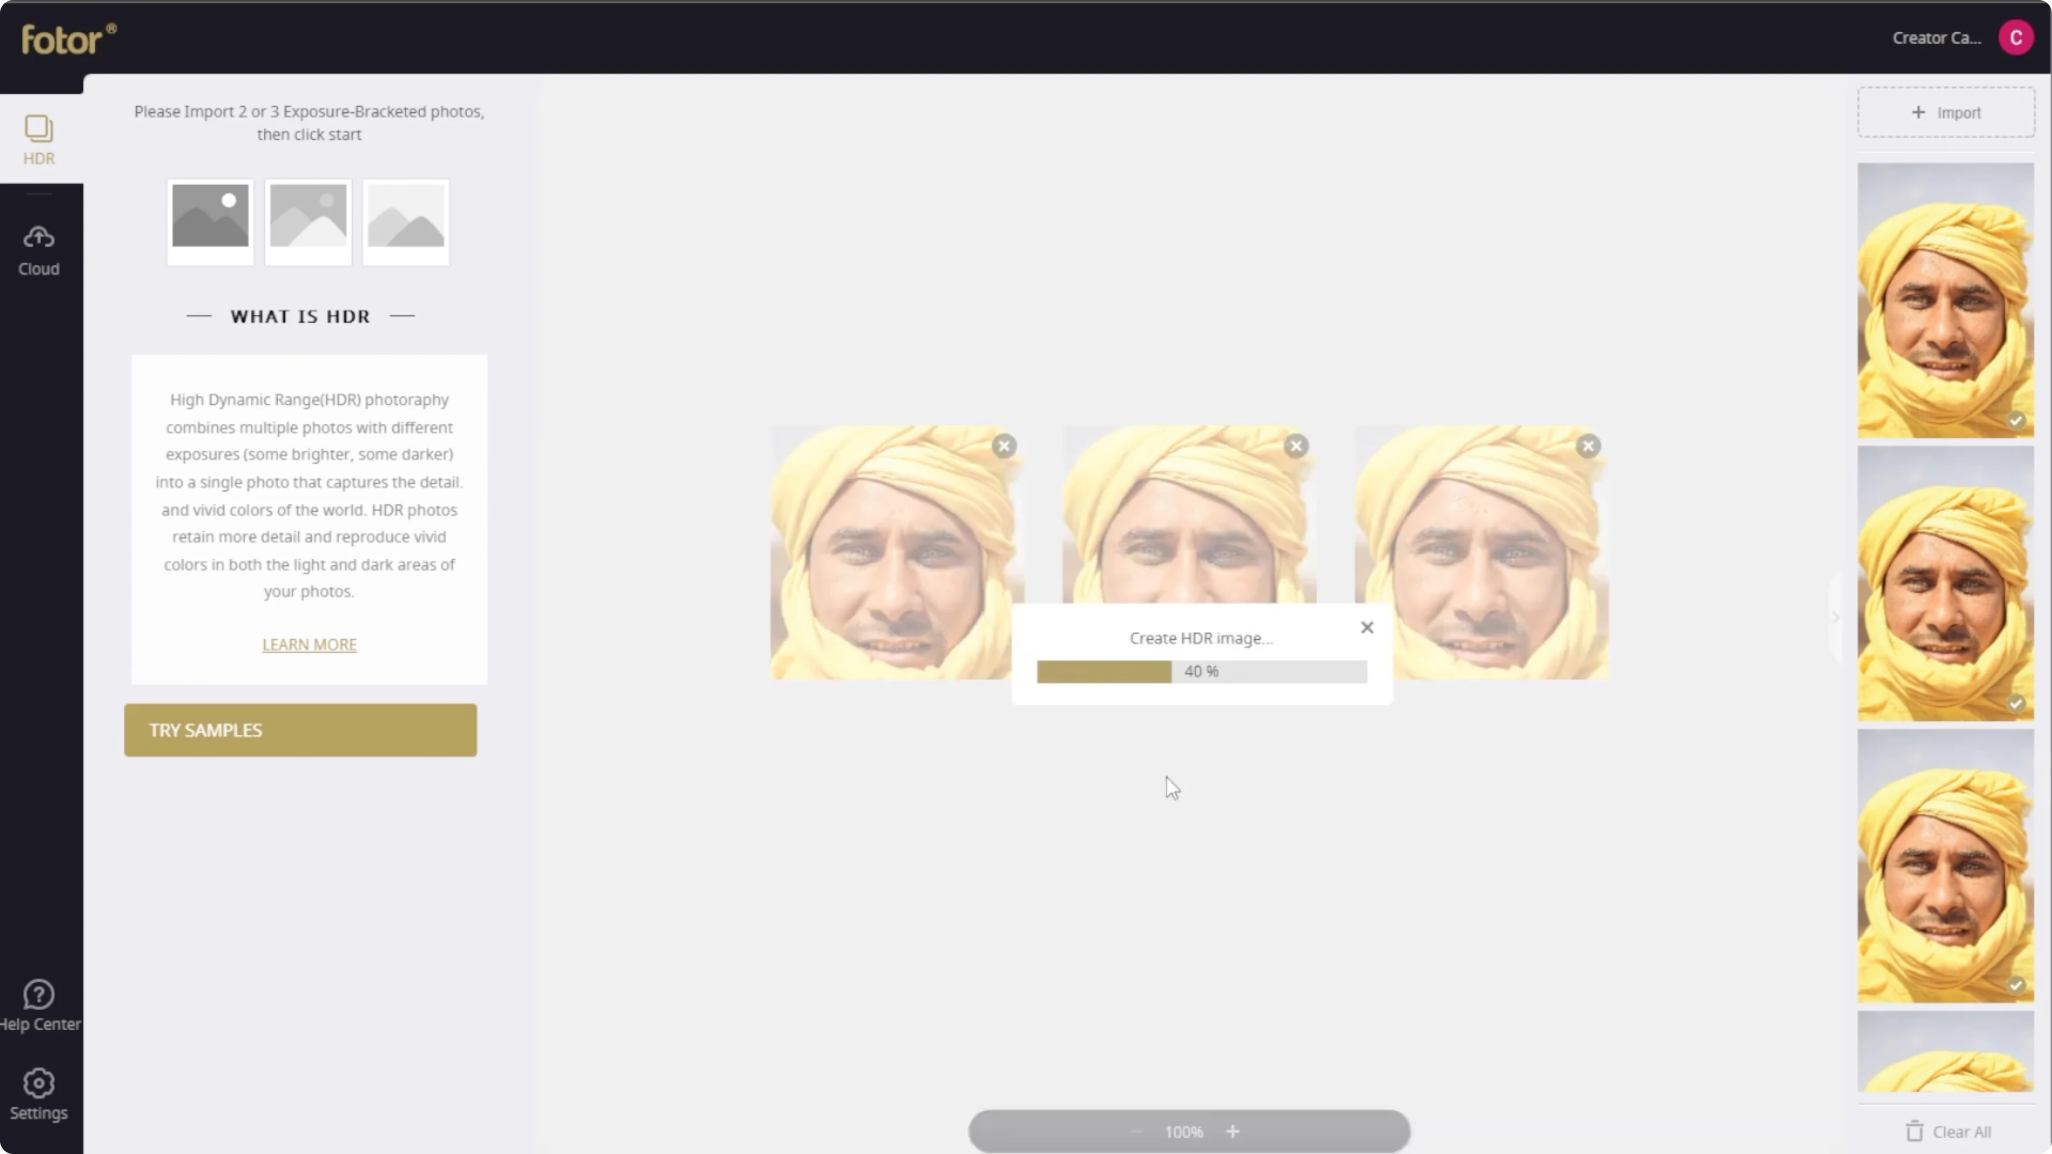Viewport: 2052px width, 1154px height.
Task: Click the Creator Ca... account name
Action: pos(1937,38)
